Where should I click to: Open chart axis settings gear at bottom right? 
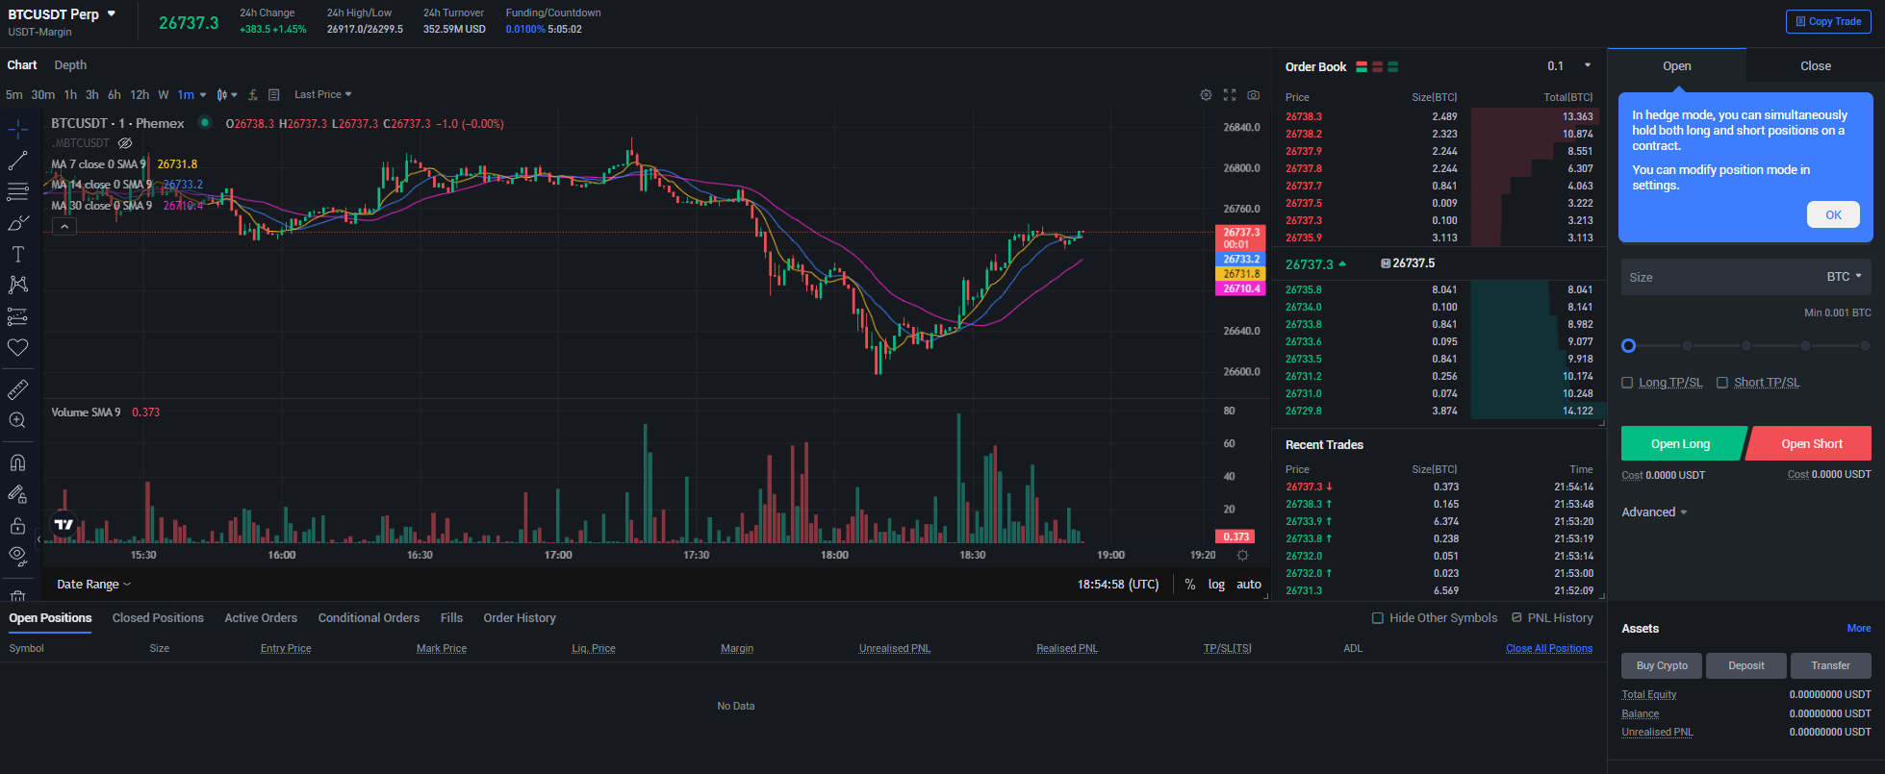(x=1243, y=555)
